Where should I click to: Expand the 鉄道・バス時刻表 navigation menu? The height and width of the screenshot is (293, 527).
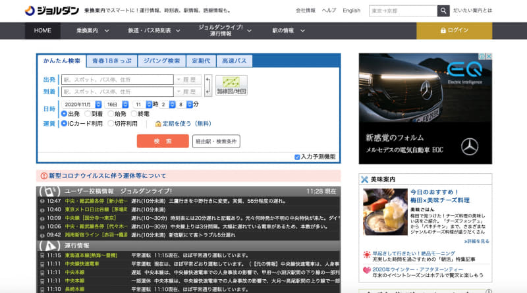tap(154, 30)
